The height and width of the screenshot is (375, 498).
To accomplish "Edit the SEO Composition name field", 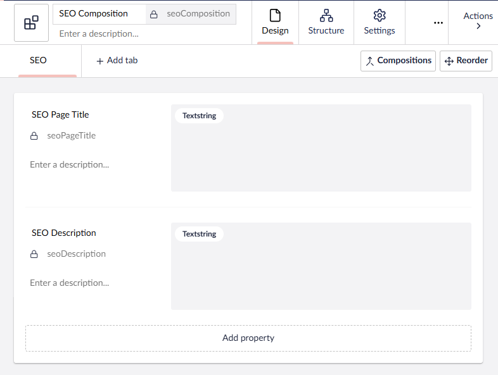I will click(99, 14).
